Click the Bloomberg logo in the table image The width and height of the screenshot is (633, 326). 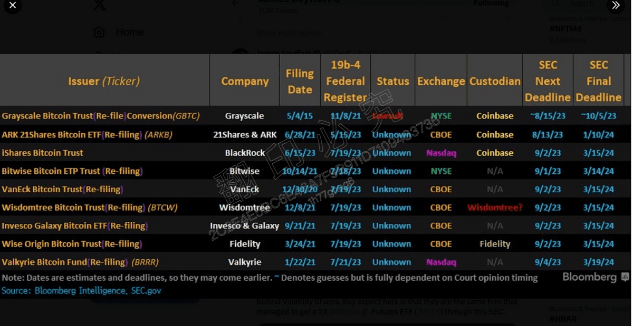coord(596,277)
